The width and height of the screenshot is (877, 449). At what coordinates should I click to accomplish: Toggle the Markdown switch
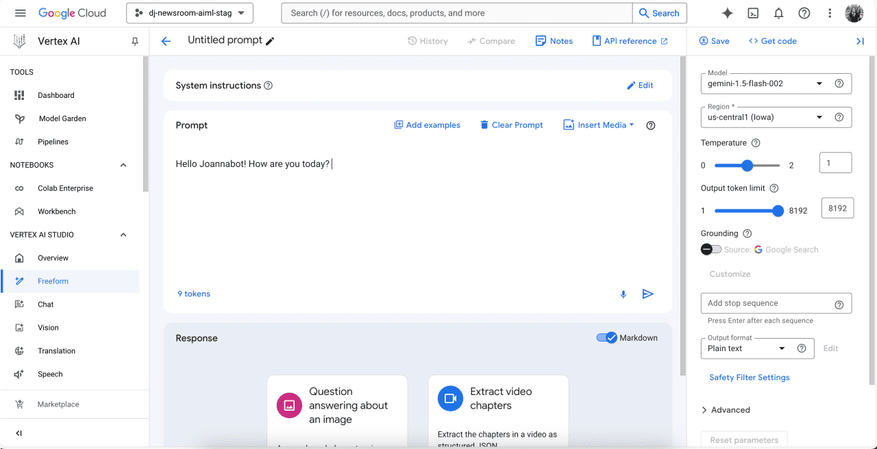[x=607, y=337]
